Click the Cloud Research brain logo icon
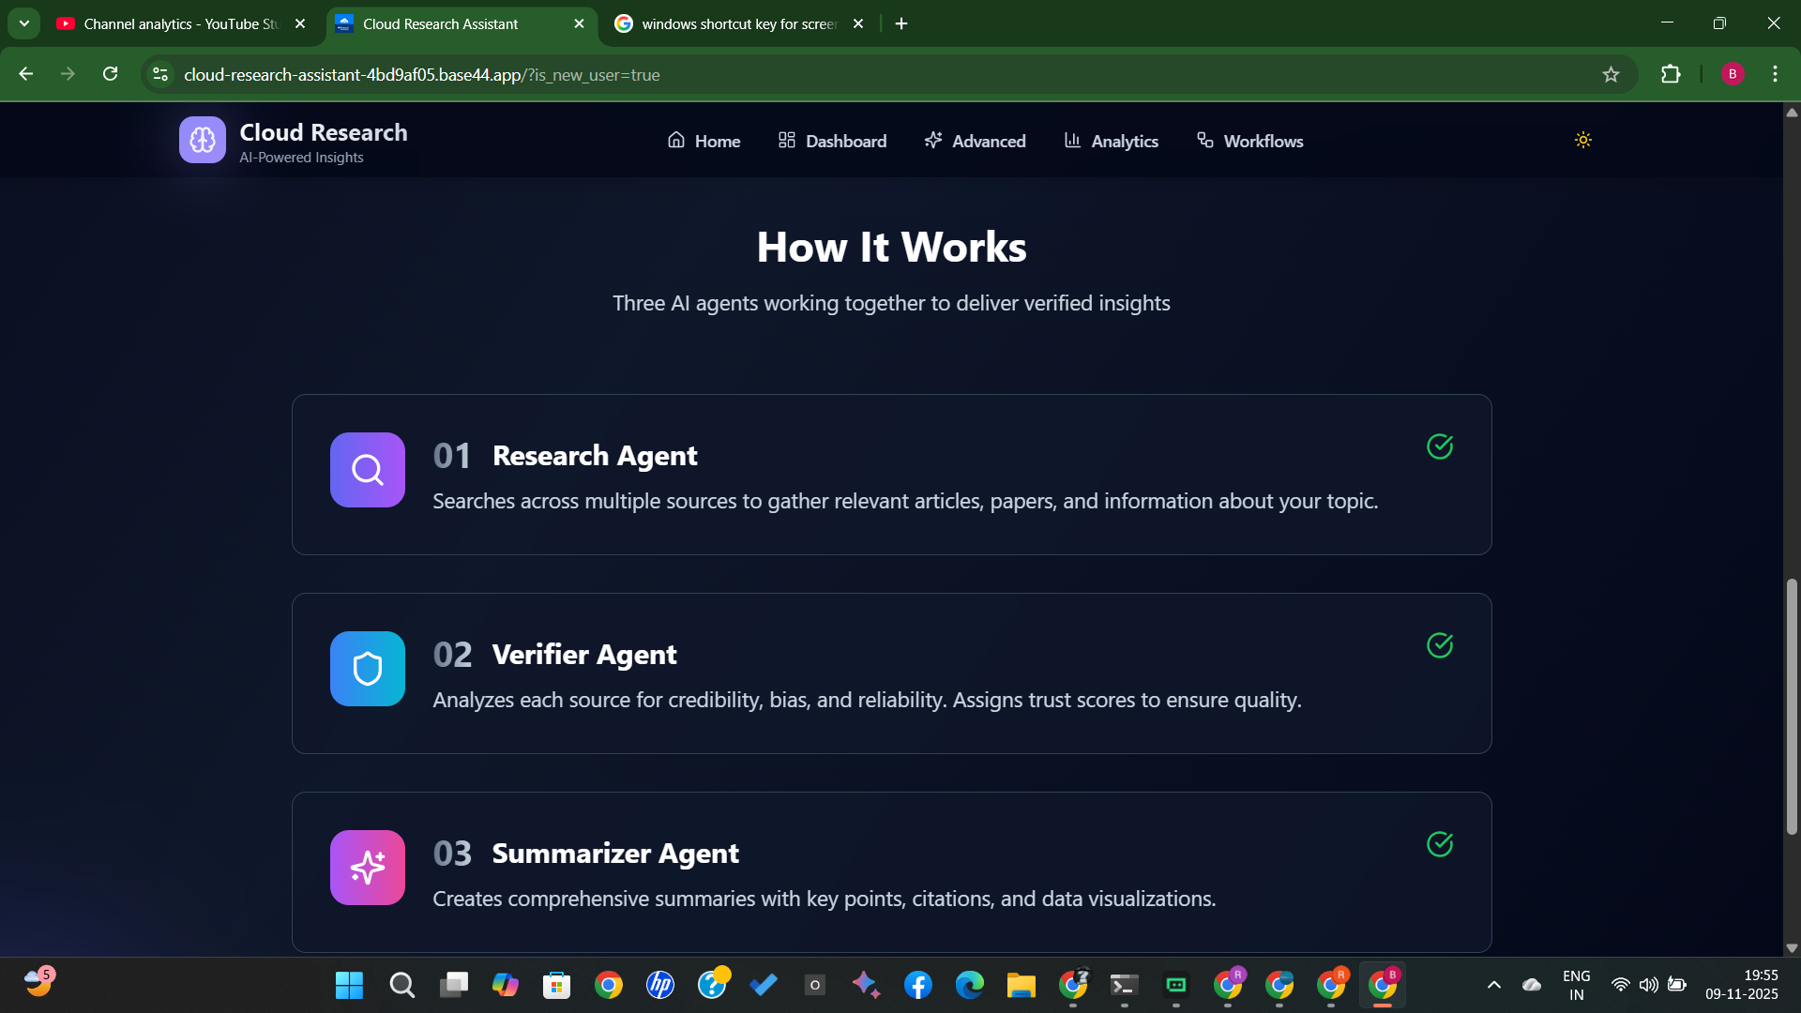This screenshot has width=1801, height=1013. (203, 141)
